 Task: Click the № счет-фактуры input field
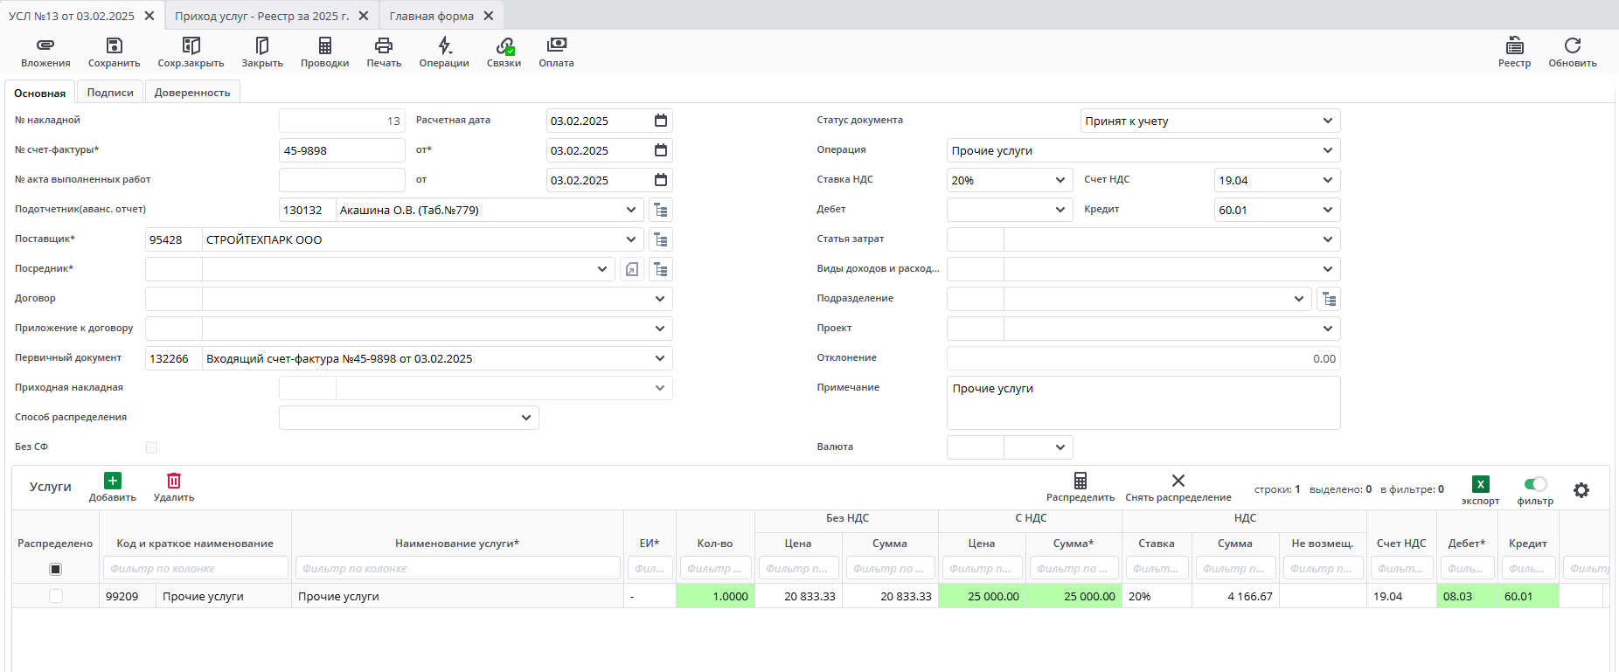pos(342,150)
